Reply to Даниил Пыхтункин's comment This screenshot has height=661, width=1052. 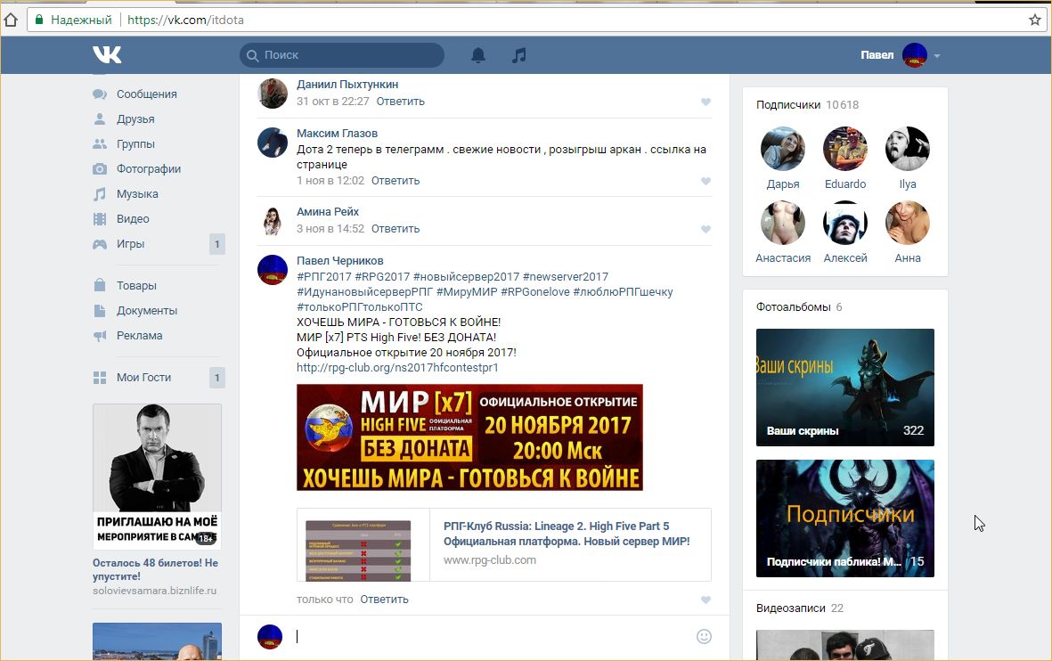(401, 102)
